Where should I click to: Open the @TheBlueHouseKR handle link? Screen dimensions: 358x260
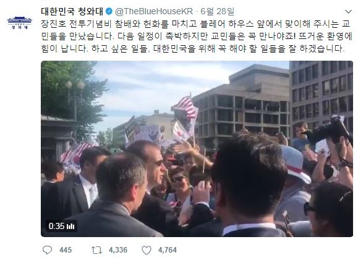click(x=154, y=11)
